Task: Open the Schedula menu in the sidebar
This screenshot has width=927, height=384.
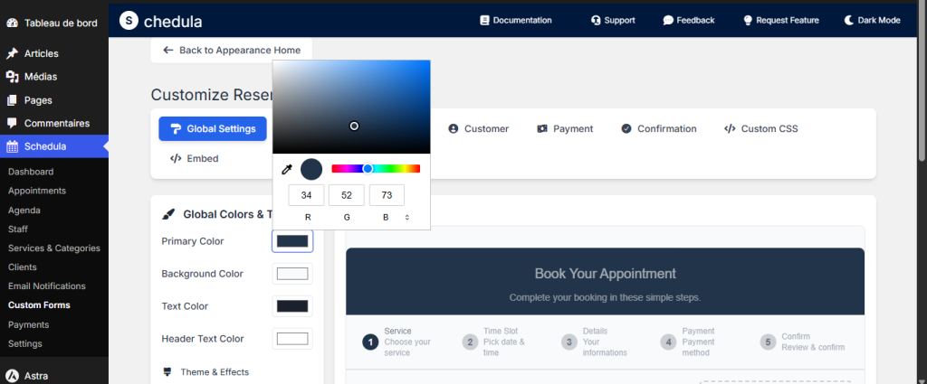Action: 44,146
